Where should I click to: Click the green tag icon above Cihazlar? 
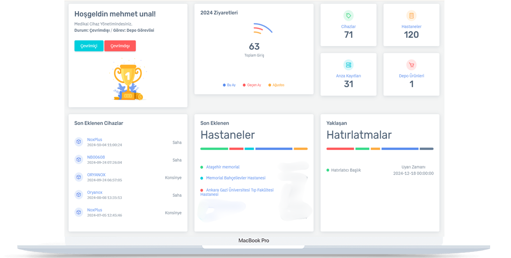coord(348,16)
